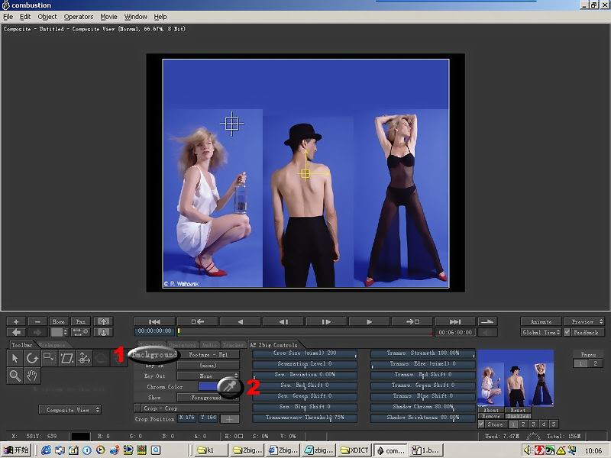Open the Key Out dropdown

(x=208, y=376)
